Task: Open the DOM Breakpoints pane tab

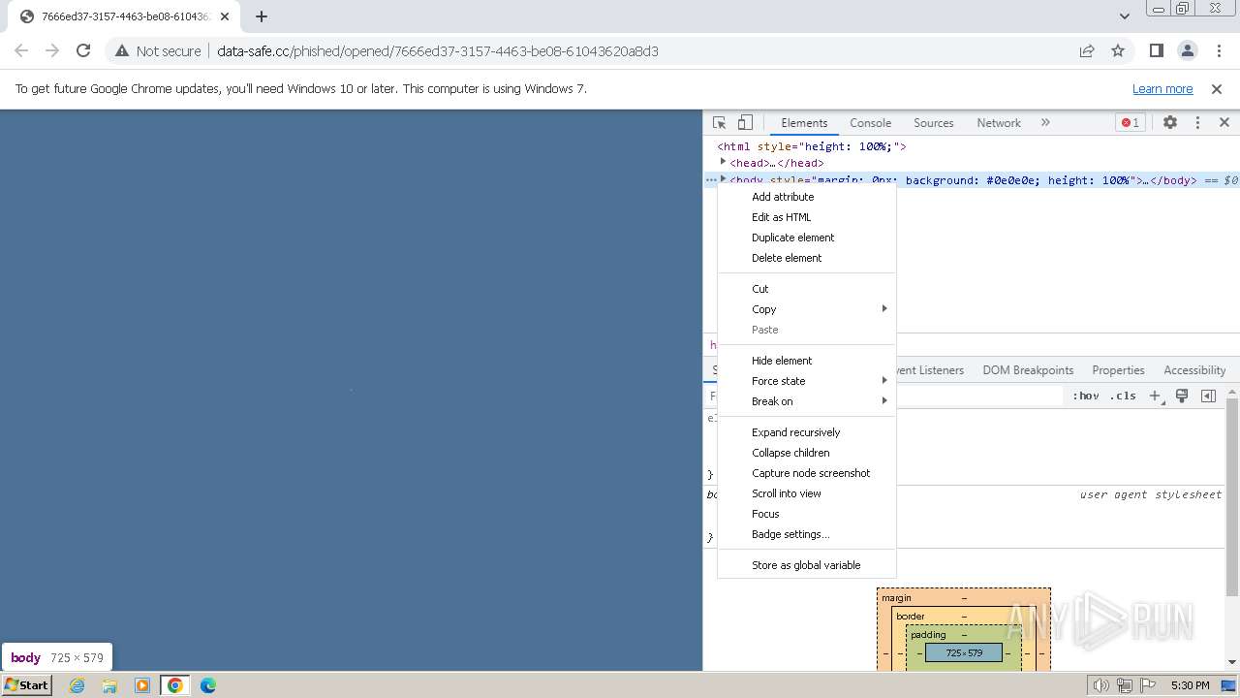Action: pyautogui.click(x=1028, y=370)
